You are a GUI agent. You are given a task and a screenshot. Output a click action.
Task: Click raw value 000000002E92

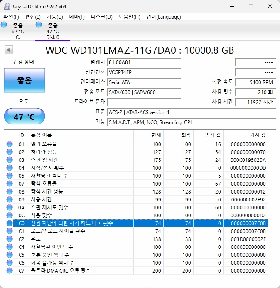(248, 200)
